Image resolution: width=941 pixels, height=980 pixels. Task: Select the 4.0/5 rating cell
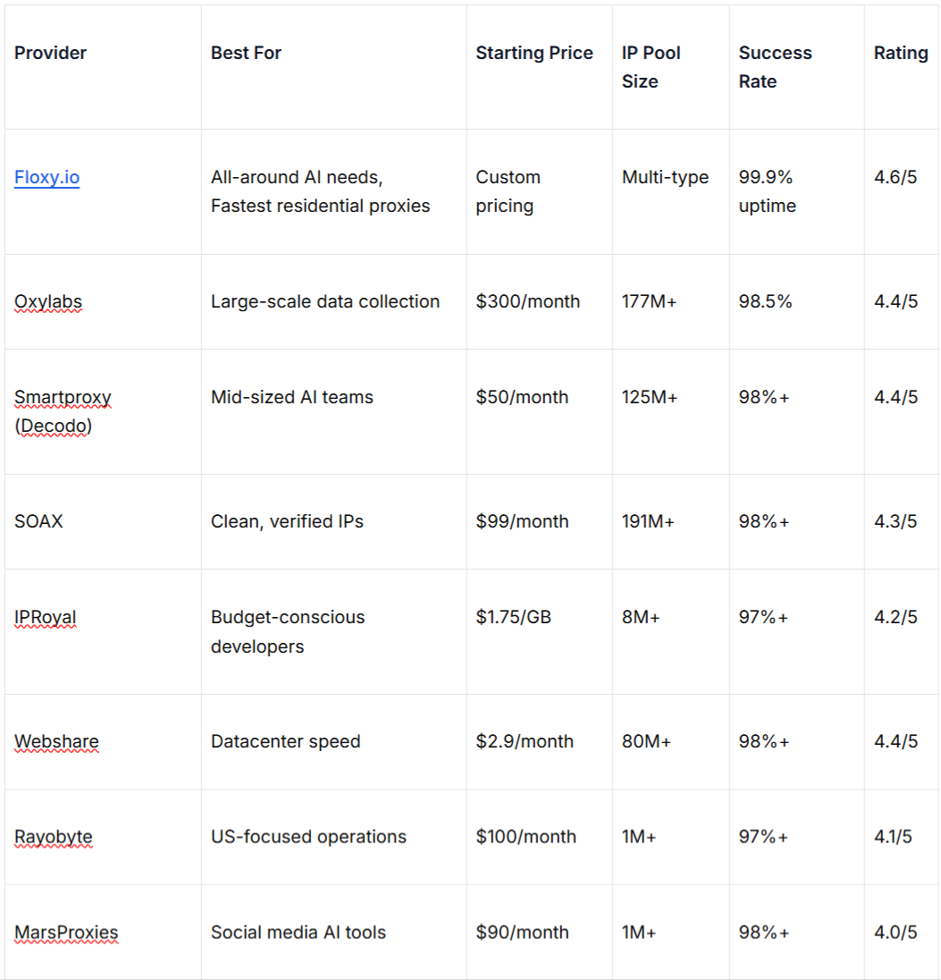(895, 933)
